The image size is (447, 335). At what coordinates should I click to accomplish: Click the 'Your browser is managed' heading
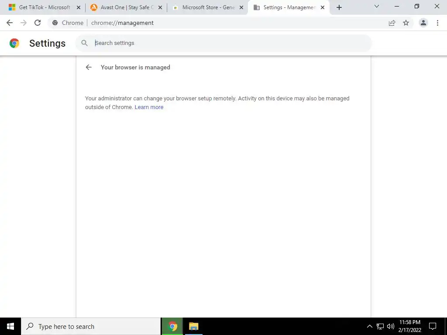point(135,67)
